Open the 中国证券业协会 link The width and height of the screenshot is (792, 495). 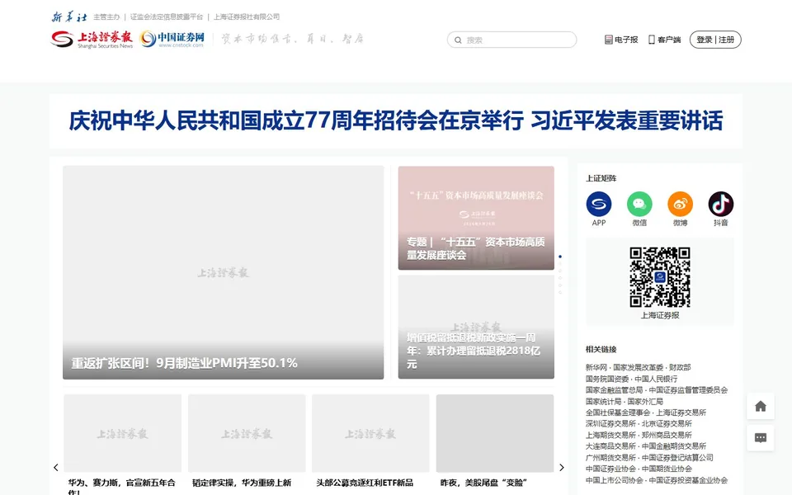[x=610, y=469]
